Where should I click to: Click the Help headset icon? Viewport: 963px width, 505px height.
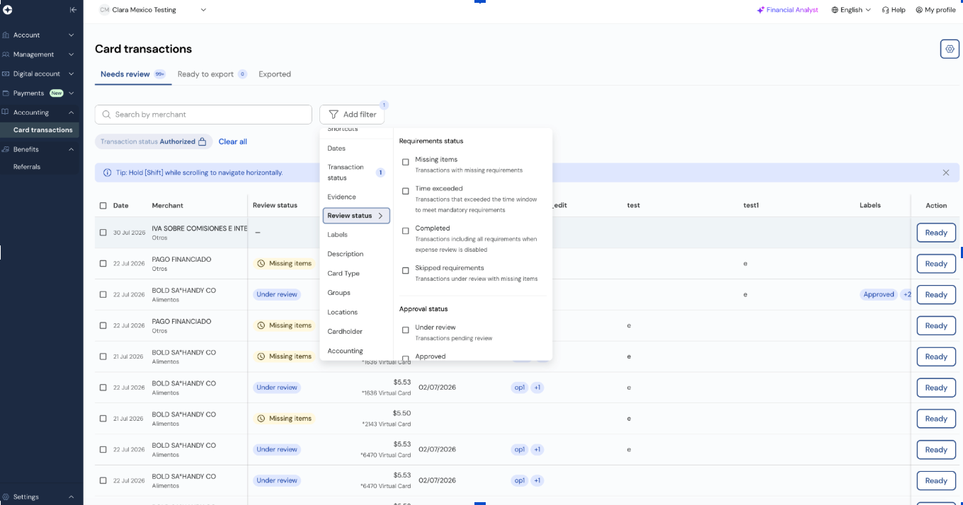click(885, 10)
